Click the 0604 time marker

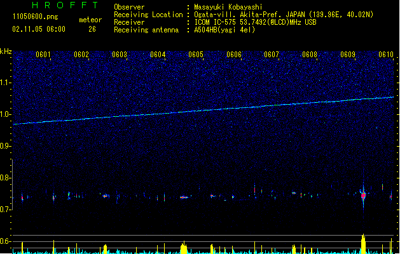(158, 55)
